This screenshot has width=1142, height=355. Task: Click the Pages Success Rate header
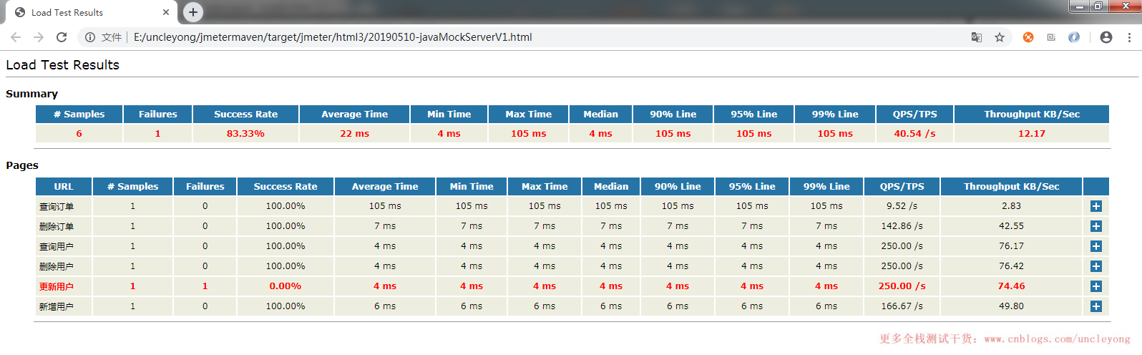point(285,186)
